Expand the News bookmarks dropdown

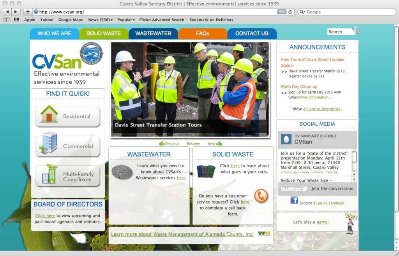[x=100, y=20]
